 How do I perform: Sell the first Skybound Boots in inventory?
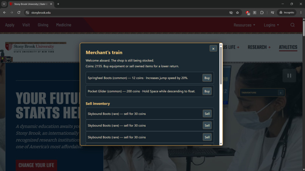tap(207, 114)
